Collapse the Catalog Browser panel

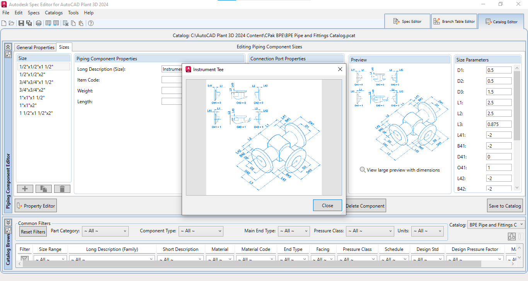[x=8, y=222]
